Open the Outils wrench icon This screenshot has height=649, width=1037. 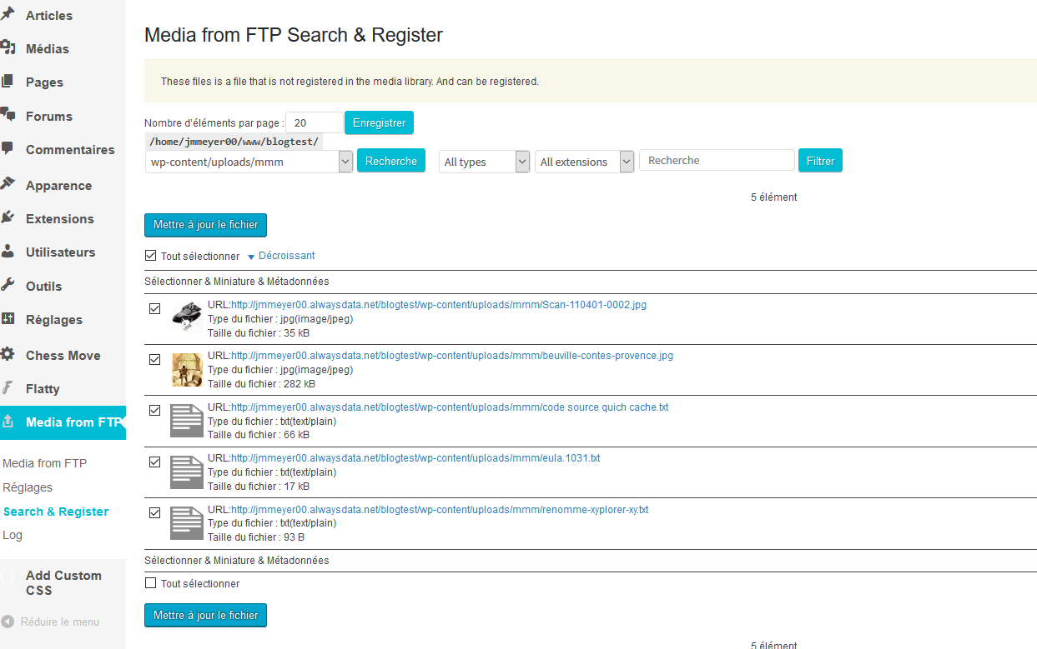[8, 285]
